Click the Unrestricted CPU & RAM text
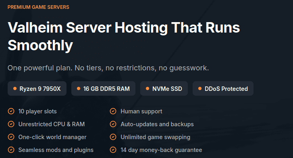 [52, 124]
